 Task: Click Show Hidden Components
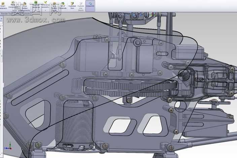tap(25, 7)
